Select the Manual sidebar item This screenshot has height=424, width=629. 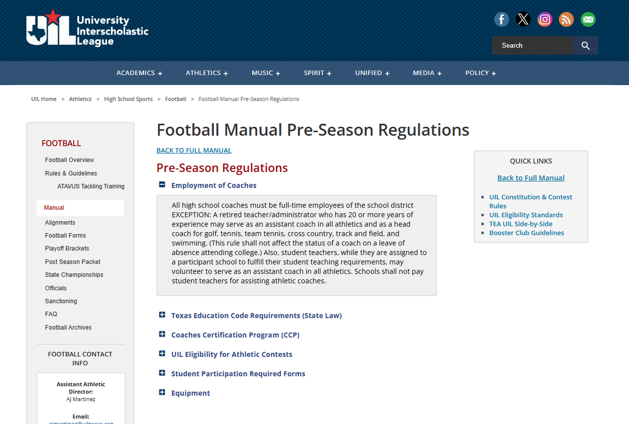pyautogui.click(x=80, y=208)
